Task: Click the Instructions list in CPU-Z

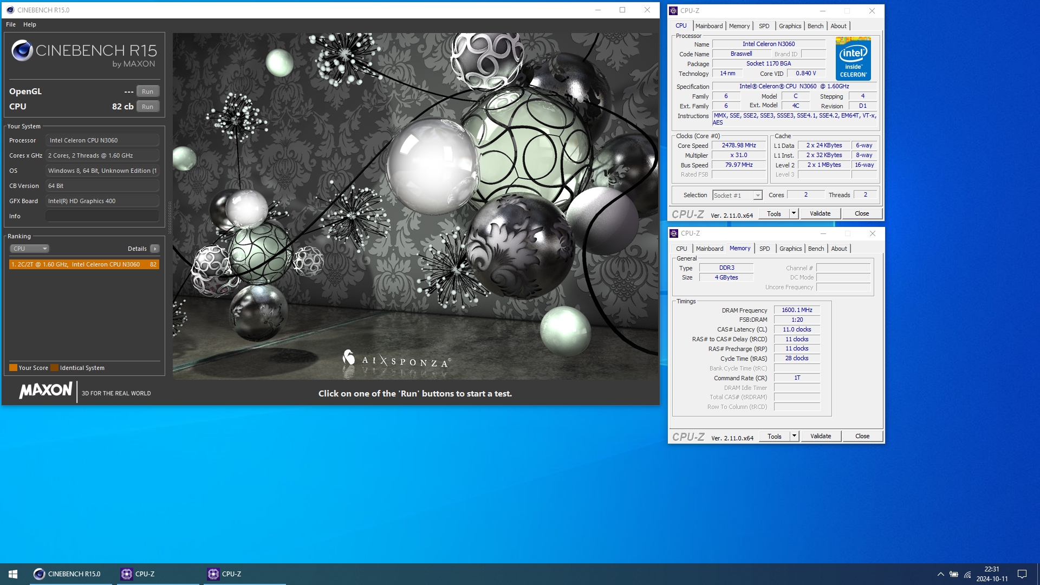Action: coord(795,119)
